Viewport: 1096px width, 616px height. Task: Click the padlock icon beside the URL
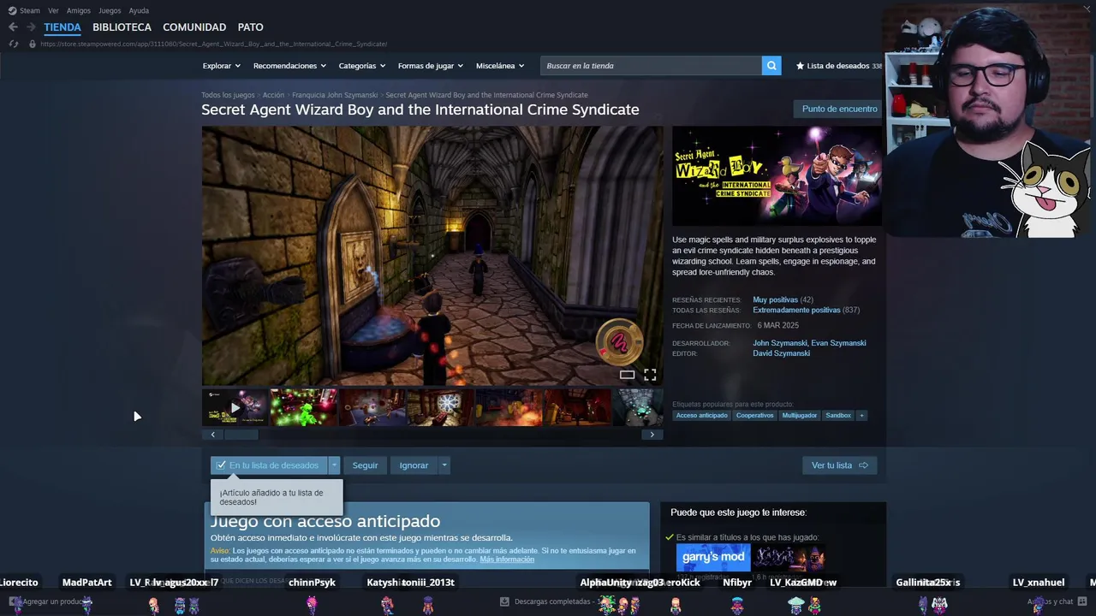point(33,44)
